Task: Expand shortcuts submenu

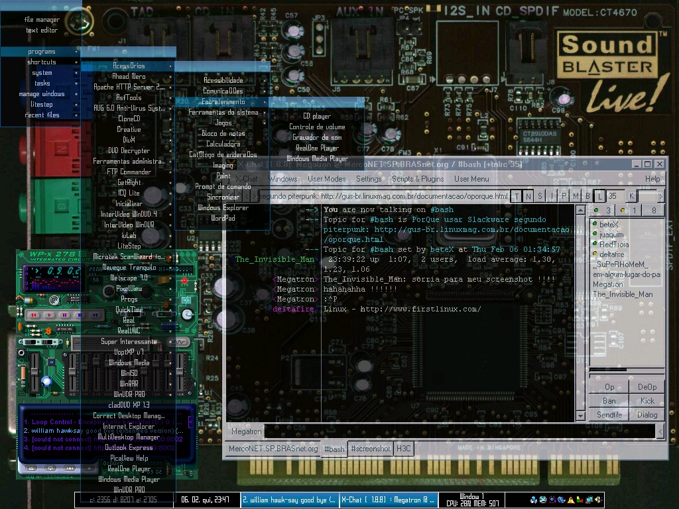Action: [41, 62]
